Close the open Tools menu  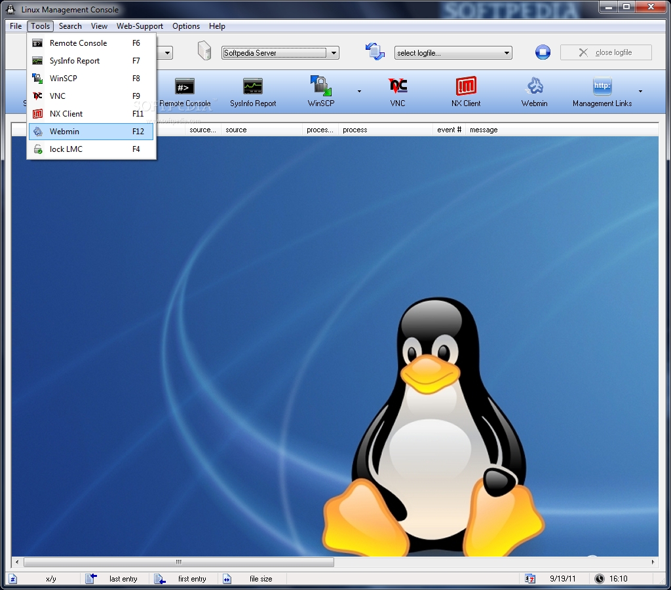[40, 26]
